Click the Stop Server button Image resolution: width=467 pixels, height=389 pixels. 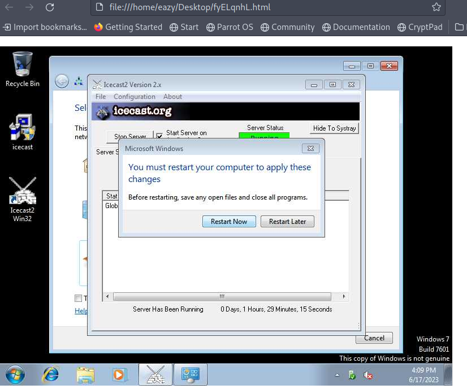[130, 136]
